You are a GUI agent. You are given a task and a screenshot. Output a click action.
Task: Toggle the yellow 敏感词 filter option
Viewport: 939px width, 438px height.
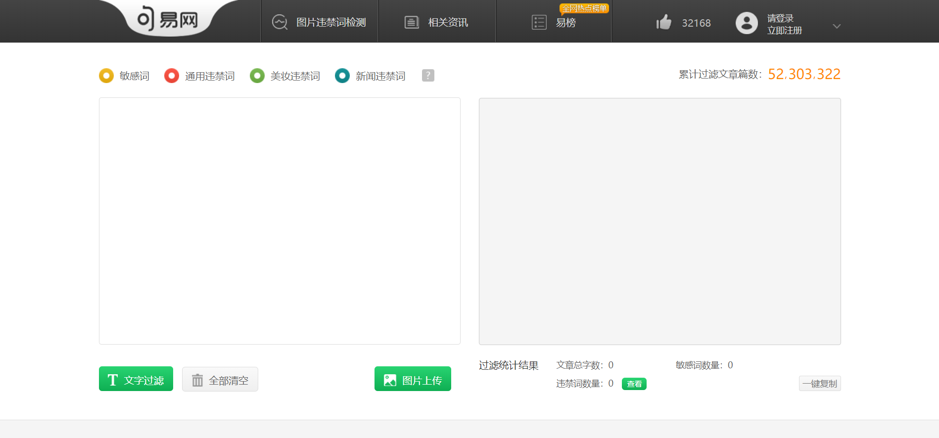click(x=106, y=76)
